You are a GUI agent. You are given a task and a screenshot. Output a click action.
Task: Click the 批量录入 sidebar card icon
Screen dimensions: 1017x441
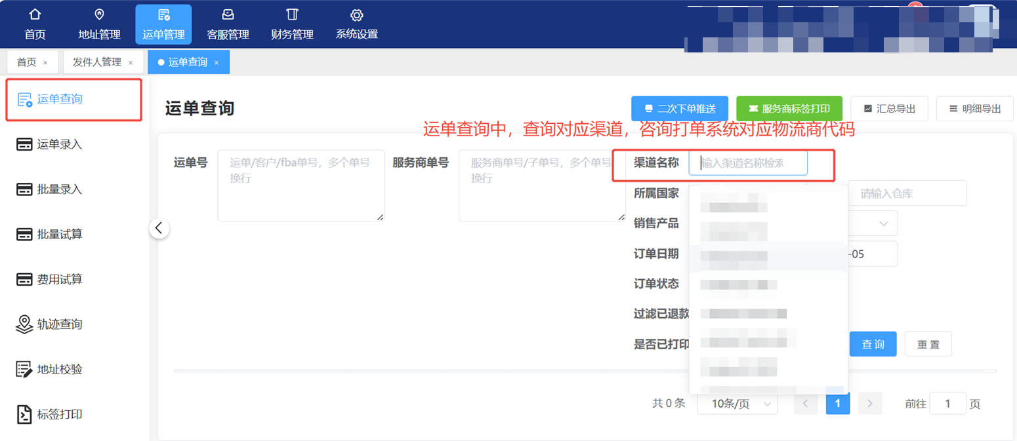point(24,189)
